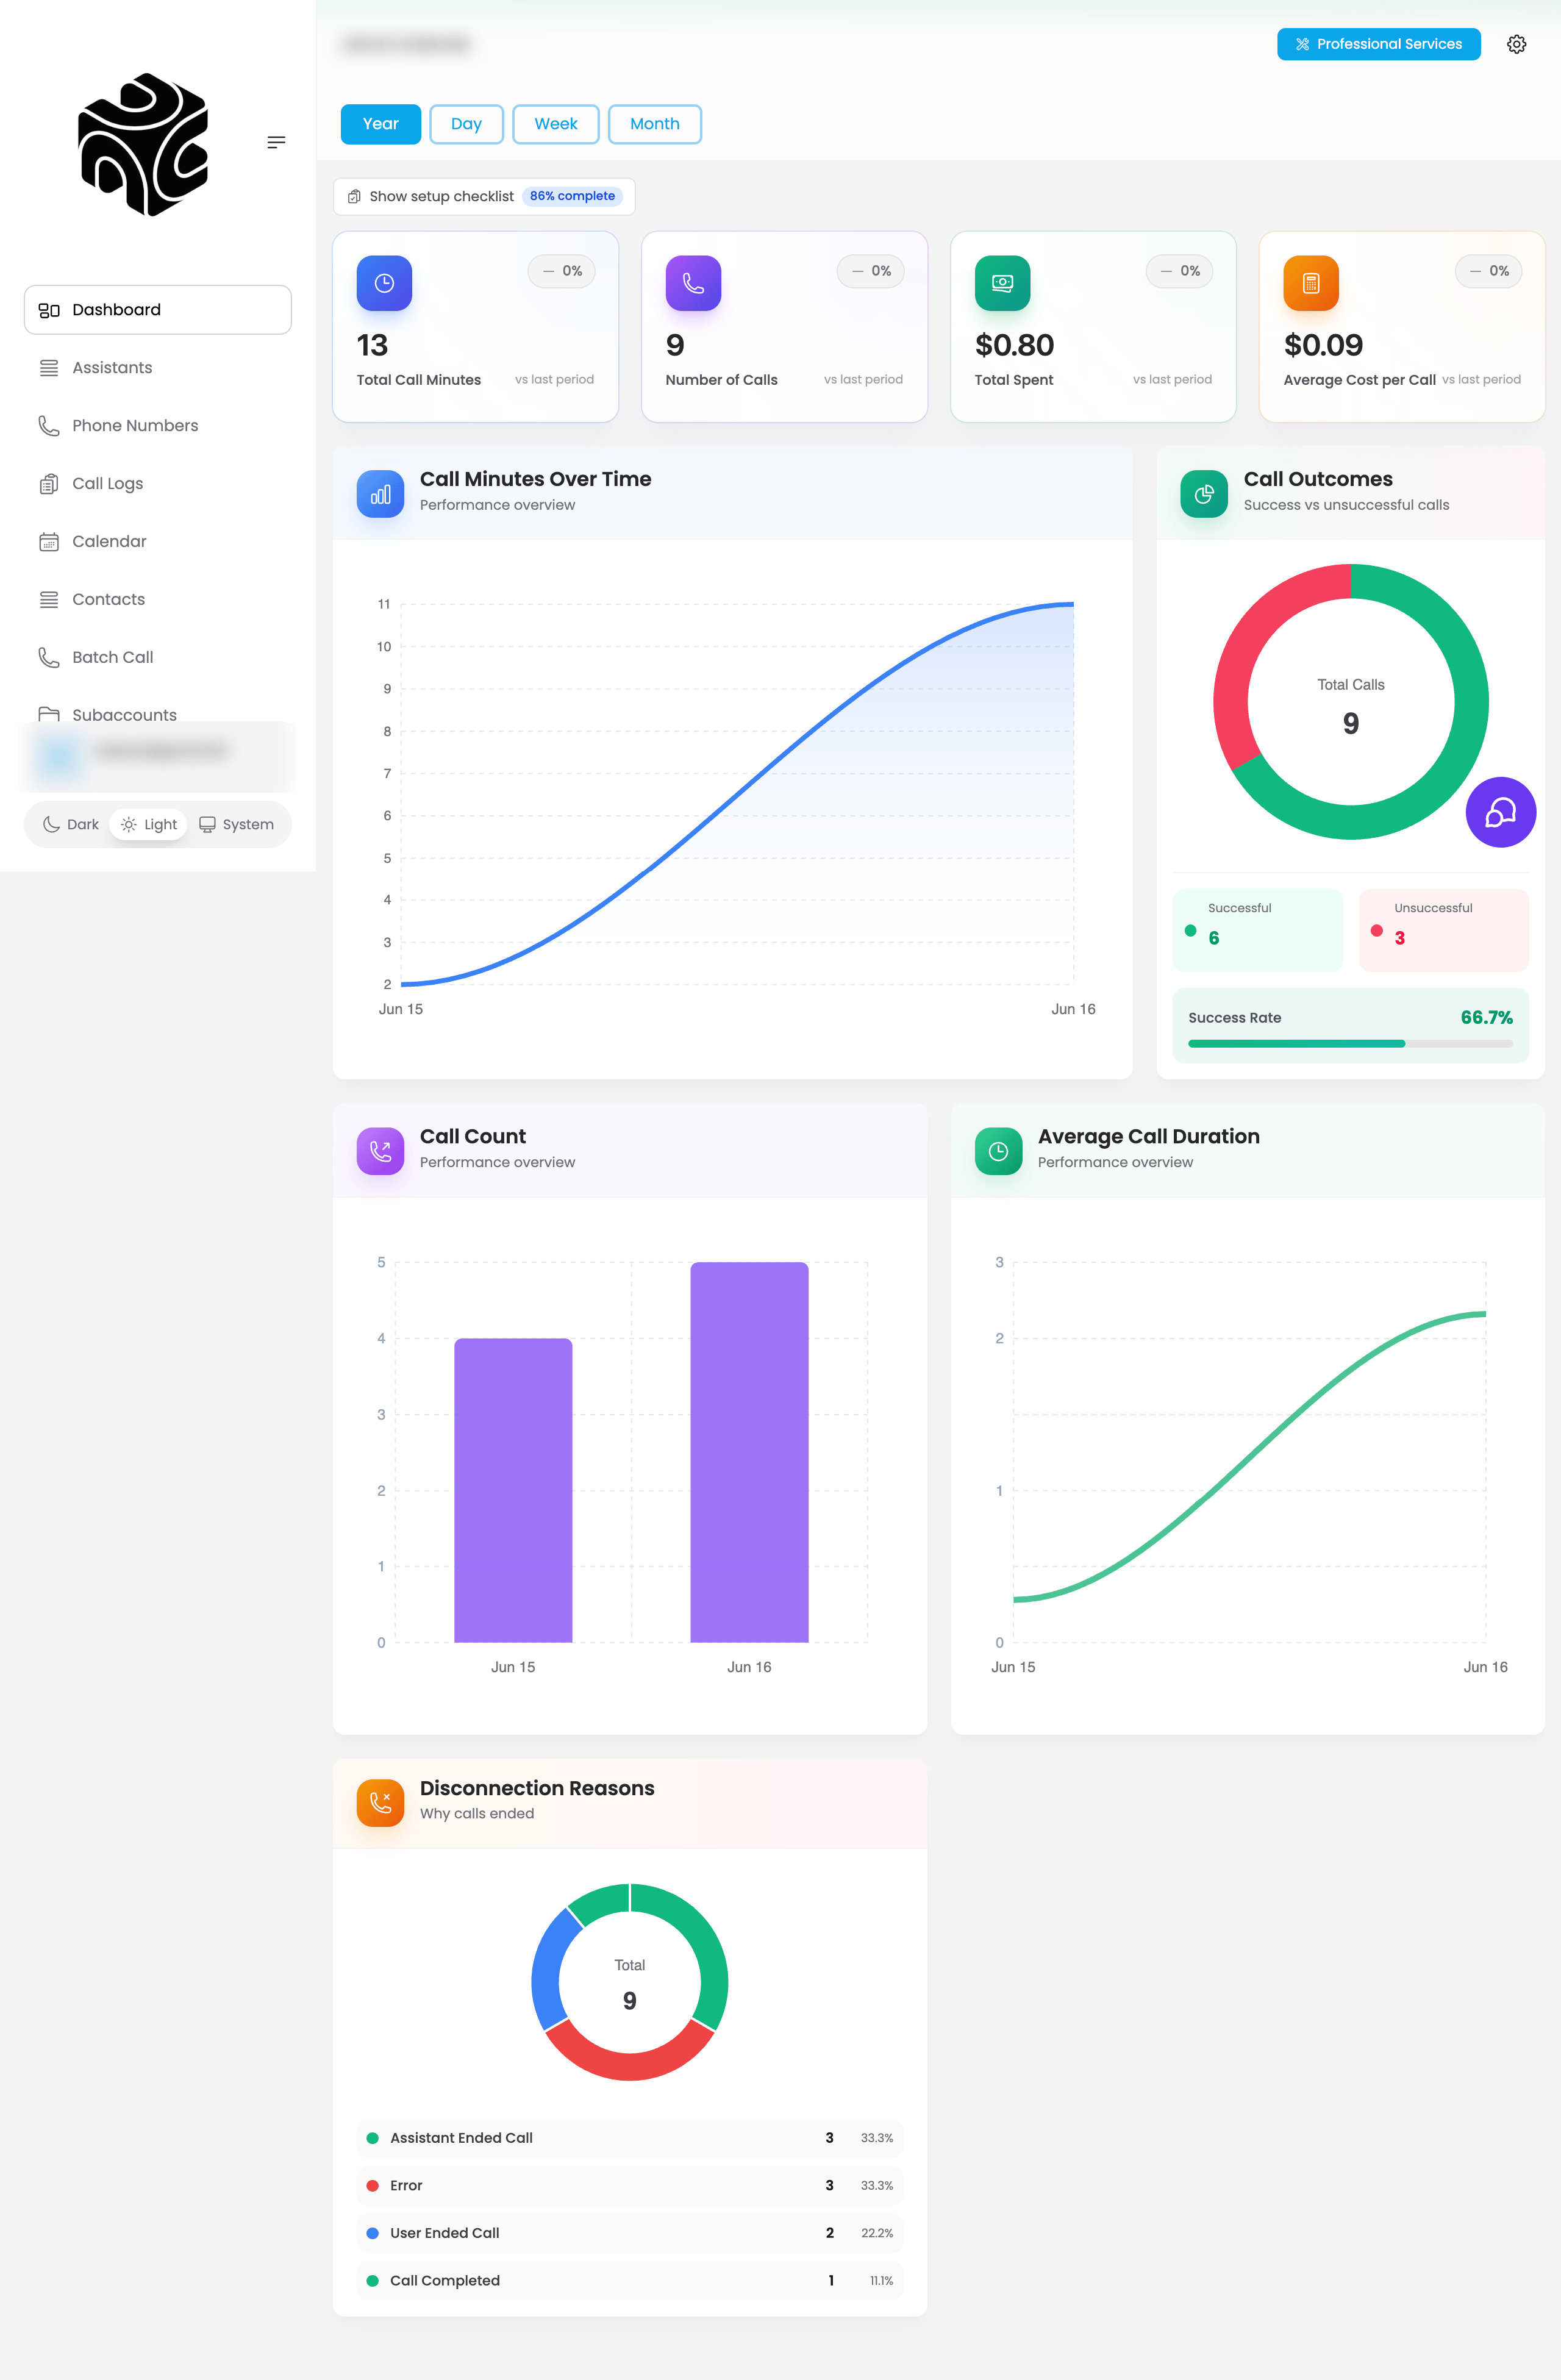Click the 0% change badge on Average Cost per Call

point(1489,271)
